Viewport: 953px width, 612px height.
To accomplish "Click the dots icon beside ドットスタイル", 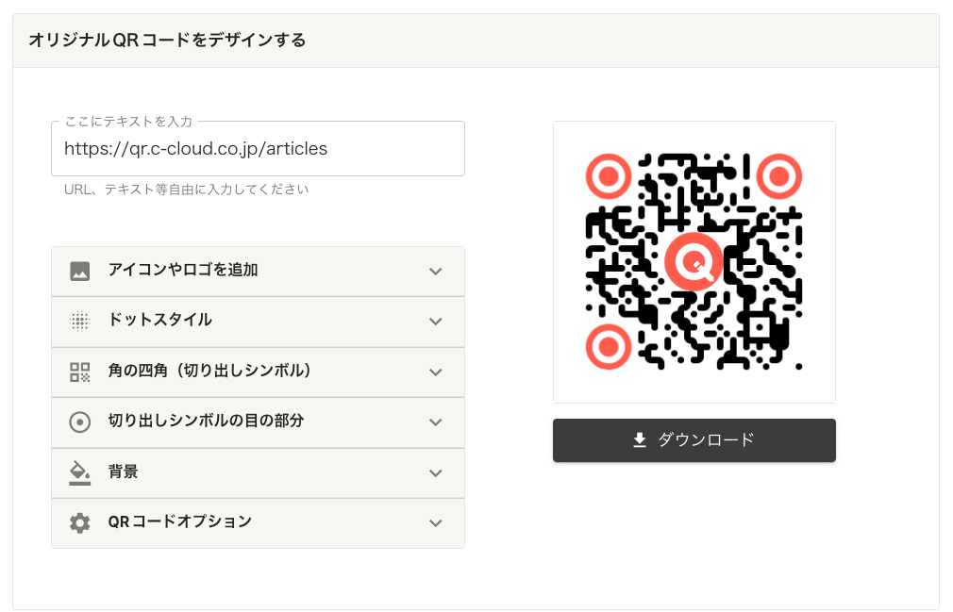I will pyautogui.click(x=80, y=322).
